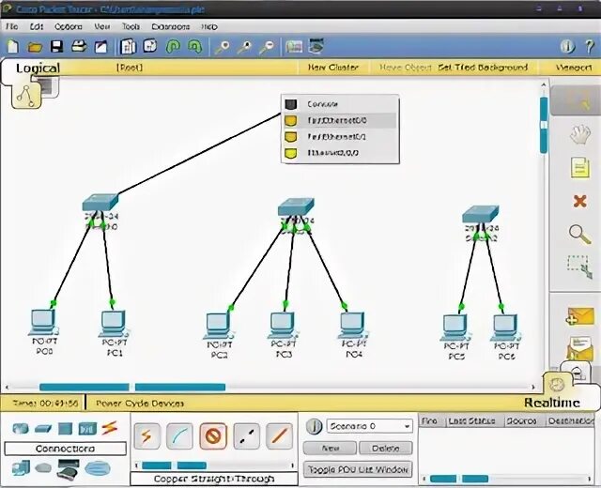Choose the last Ethernet port option
The height and width of the screenshot is (488, 601).
click(340, 153)
